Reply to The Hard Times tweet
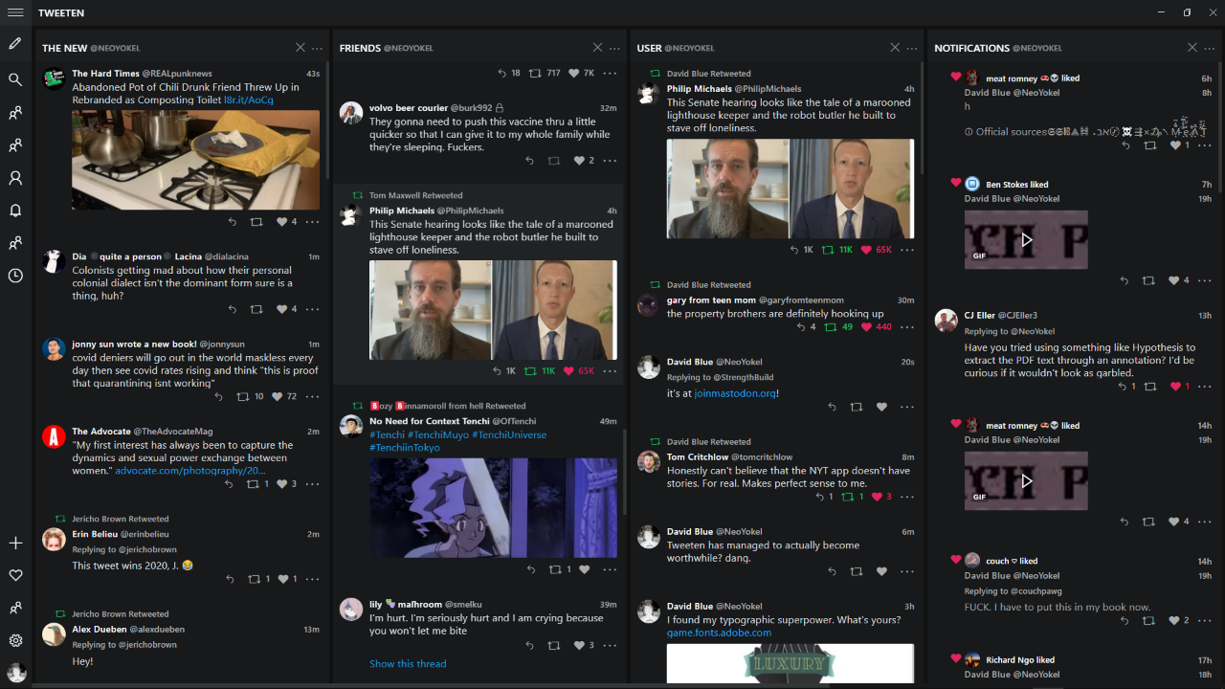Viewport: 1225px width, 689px height. click(233, 222)
